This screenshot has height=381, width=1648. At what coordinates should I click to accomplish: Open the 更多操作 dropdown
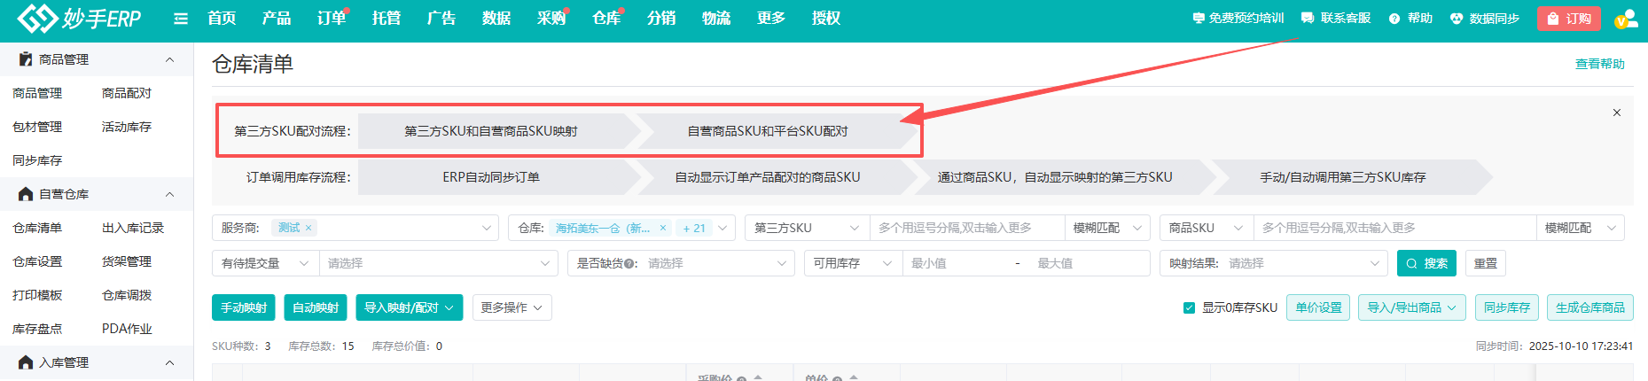512,307
